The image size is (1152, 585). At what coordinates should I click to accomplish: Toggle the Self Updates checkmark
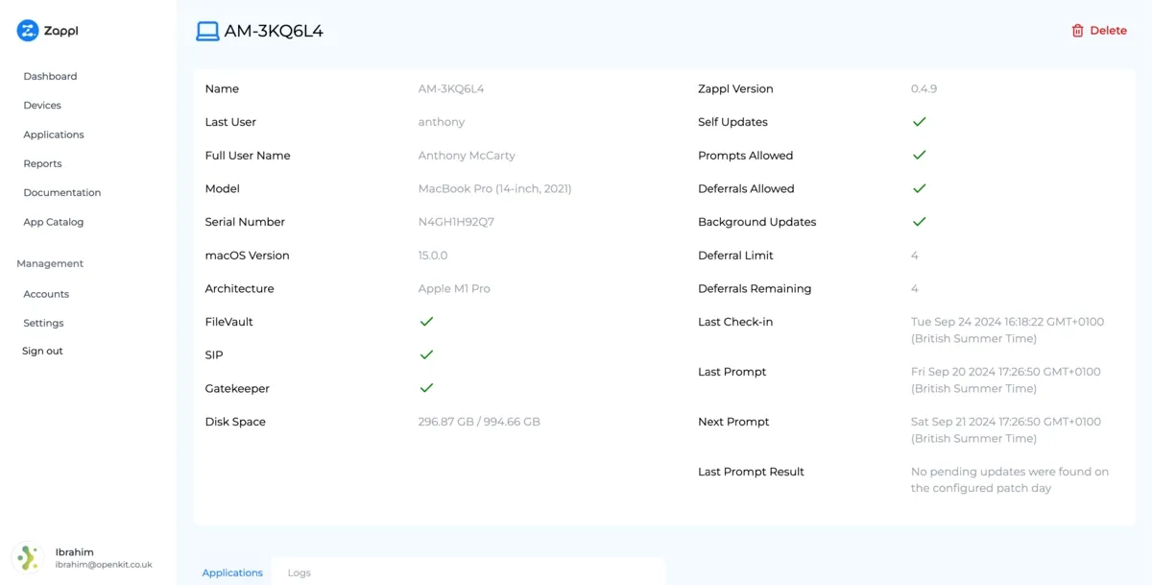click(919, 122)
